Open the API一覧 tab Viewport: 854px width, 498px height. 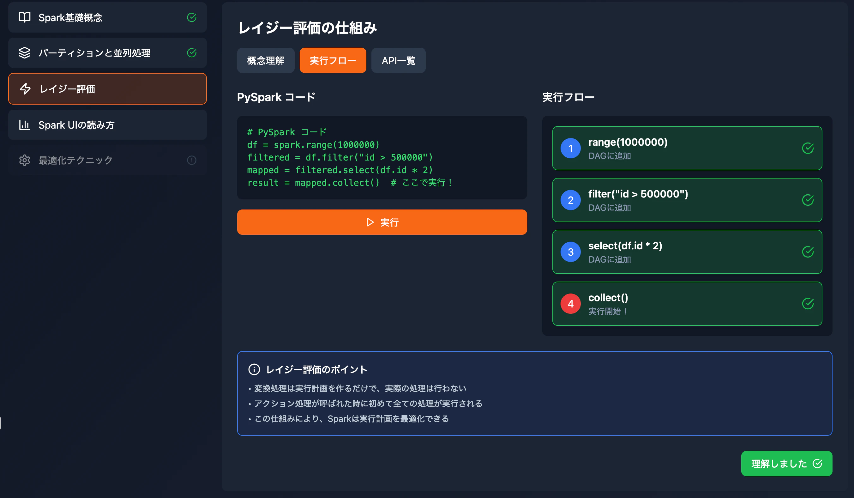398,60
